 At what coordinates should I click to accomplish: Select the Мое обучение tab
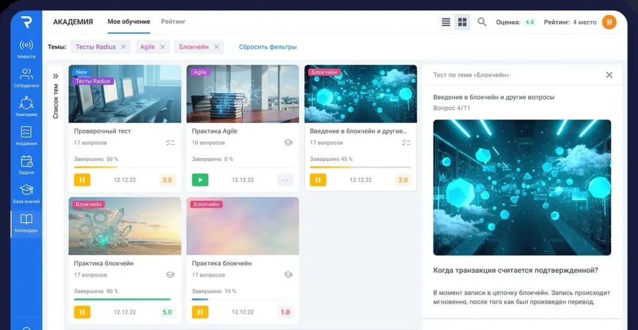128,22
